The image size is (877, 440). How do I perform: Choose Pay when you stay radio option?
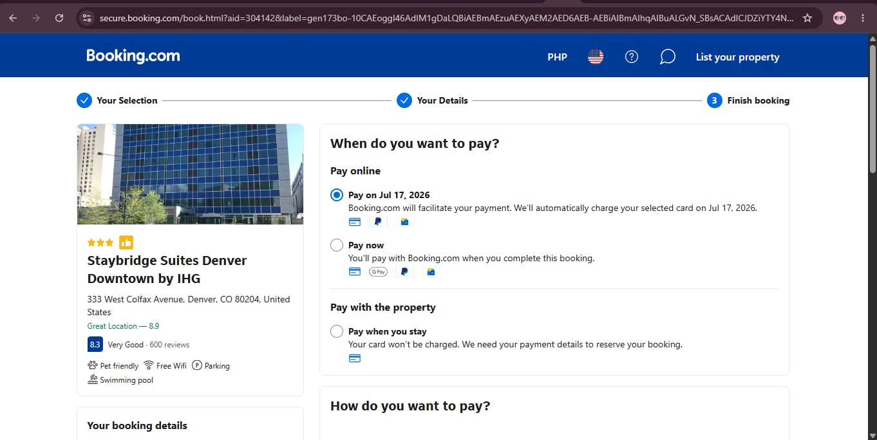click(337, 331)
